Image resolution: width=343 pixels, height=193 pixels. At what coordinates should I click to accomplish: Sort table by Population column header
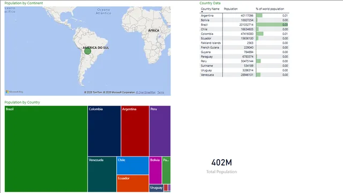coord(230,9)
